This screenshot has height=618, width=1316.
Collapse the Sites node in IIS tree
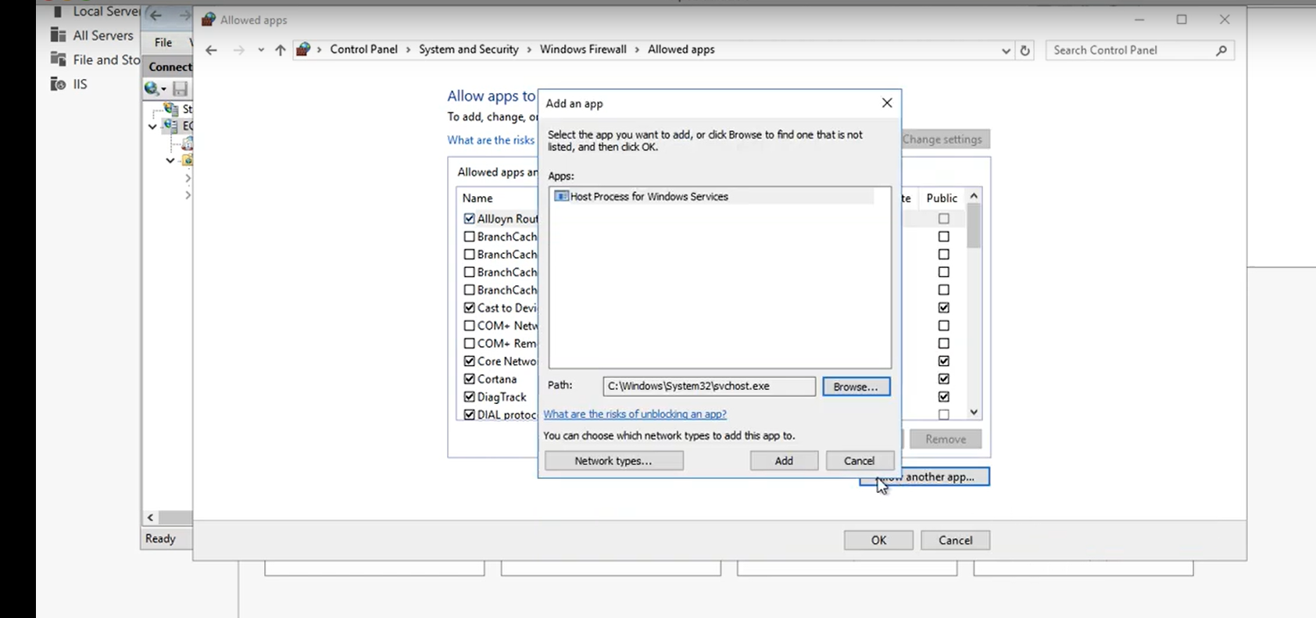pyautogui.click(x=170, y=161)
